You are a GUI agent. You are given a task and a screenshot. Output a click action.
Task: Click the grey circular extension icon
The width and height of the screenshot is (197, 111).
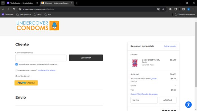tap(170, 9)
